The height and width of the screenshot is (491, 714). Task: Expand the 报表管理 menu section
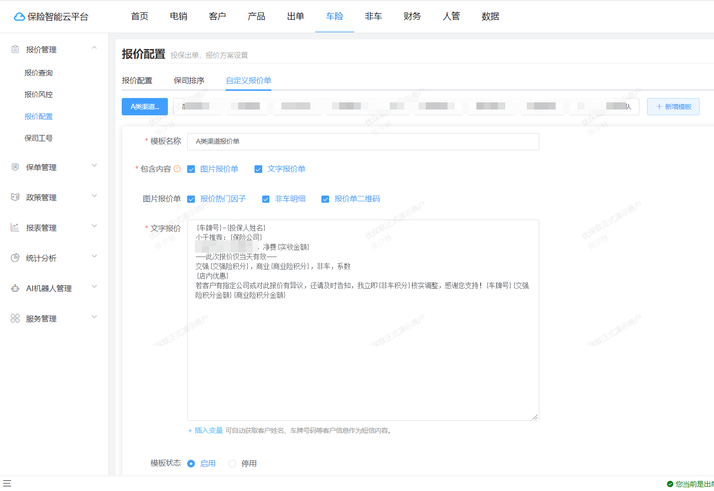tap(94, 226)
